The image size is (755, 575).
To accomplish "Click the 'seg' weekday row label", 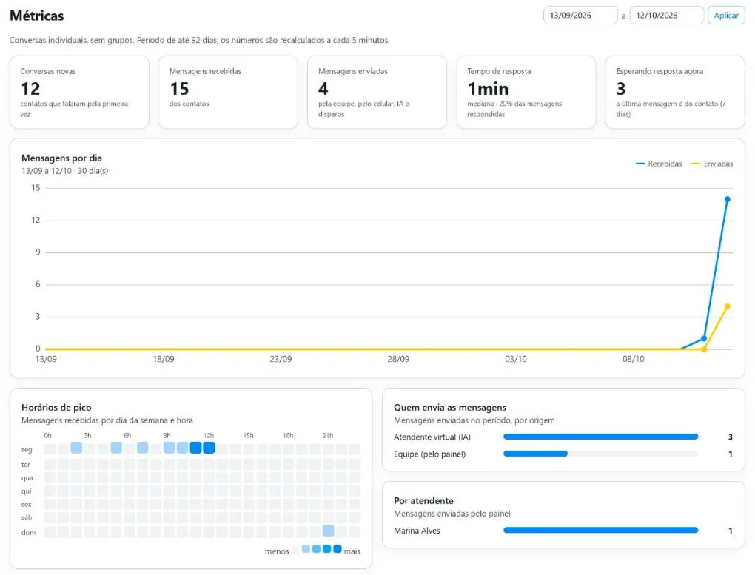I will click(27, 450).
